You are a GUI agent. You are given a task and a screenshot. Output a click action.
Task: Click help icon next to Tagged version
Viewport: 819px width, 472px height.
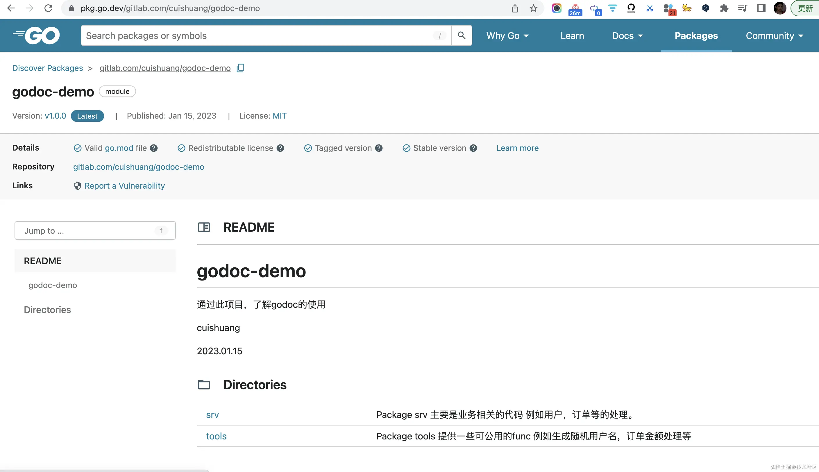pos(379,148)
